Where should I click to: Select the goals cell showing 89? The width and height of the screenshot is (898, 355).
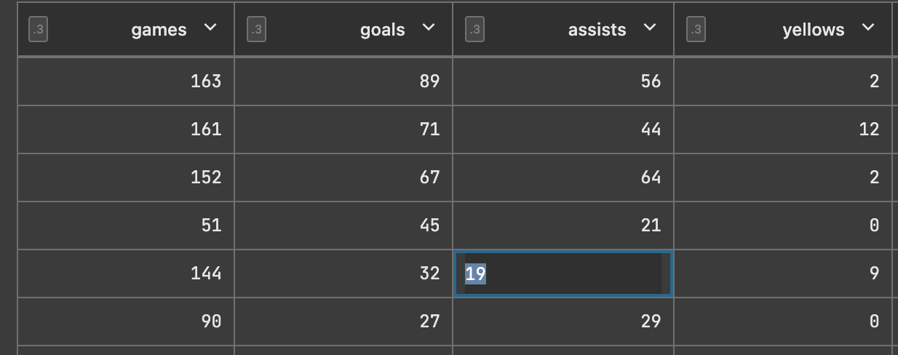343,81
